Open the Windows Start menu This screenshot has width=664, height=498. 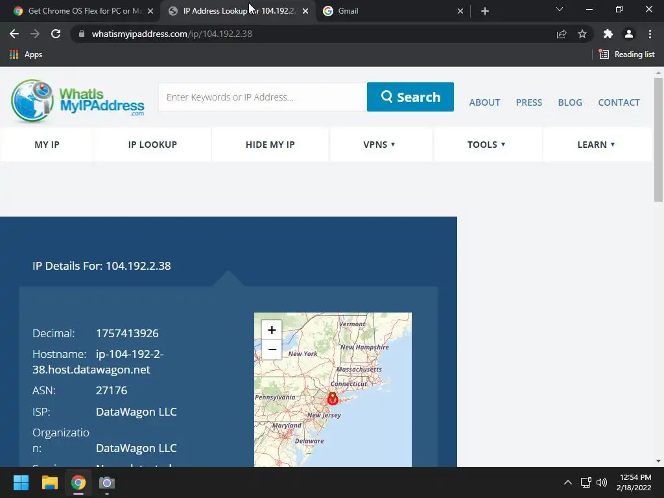tap(21, 482)
